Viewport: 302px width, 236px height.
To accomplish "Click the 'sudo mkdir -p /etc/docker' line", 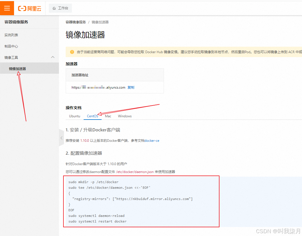I will [93, 182].
